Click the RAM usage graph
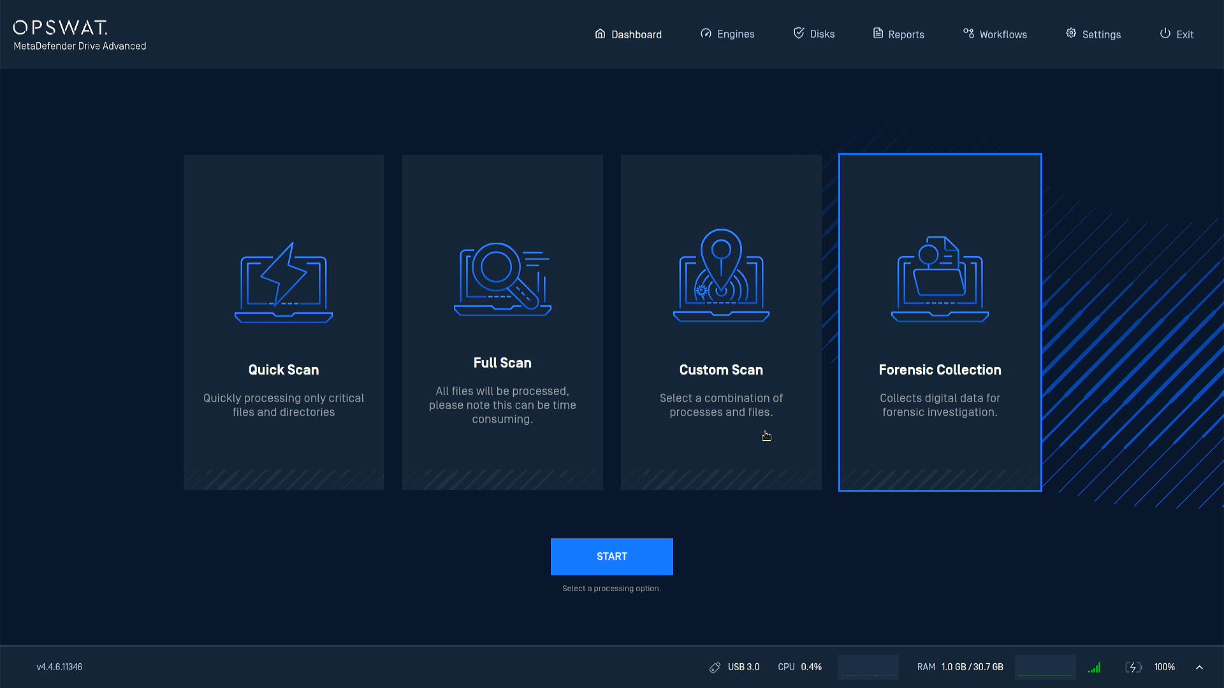The image size is (1224, 688). [1045, 667]
